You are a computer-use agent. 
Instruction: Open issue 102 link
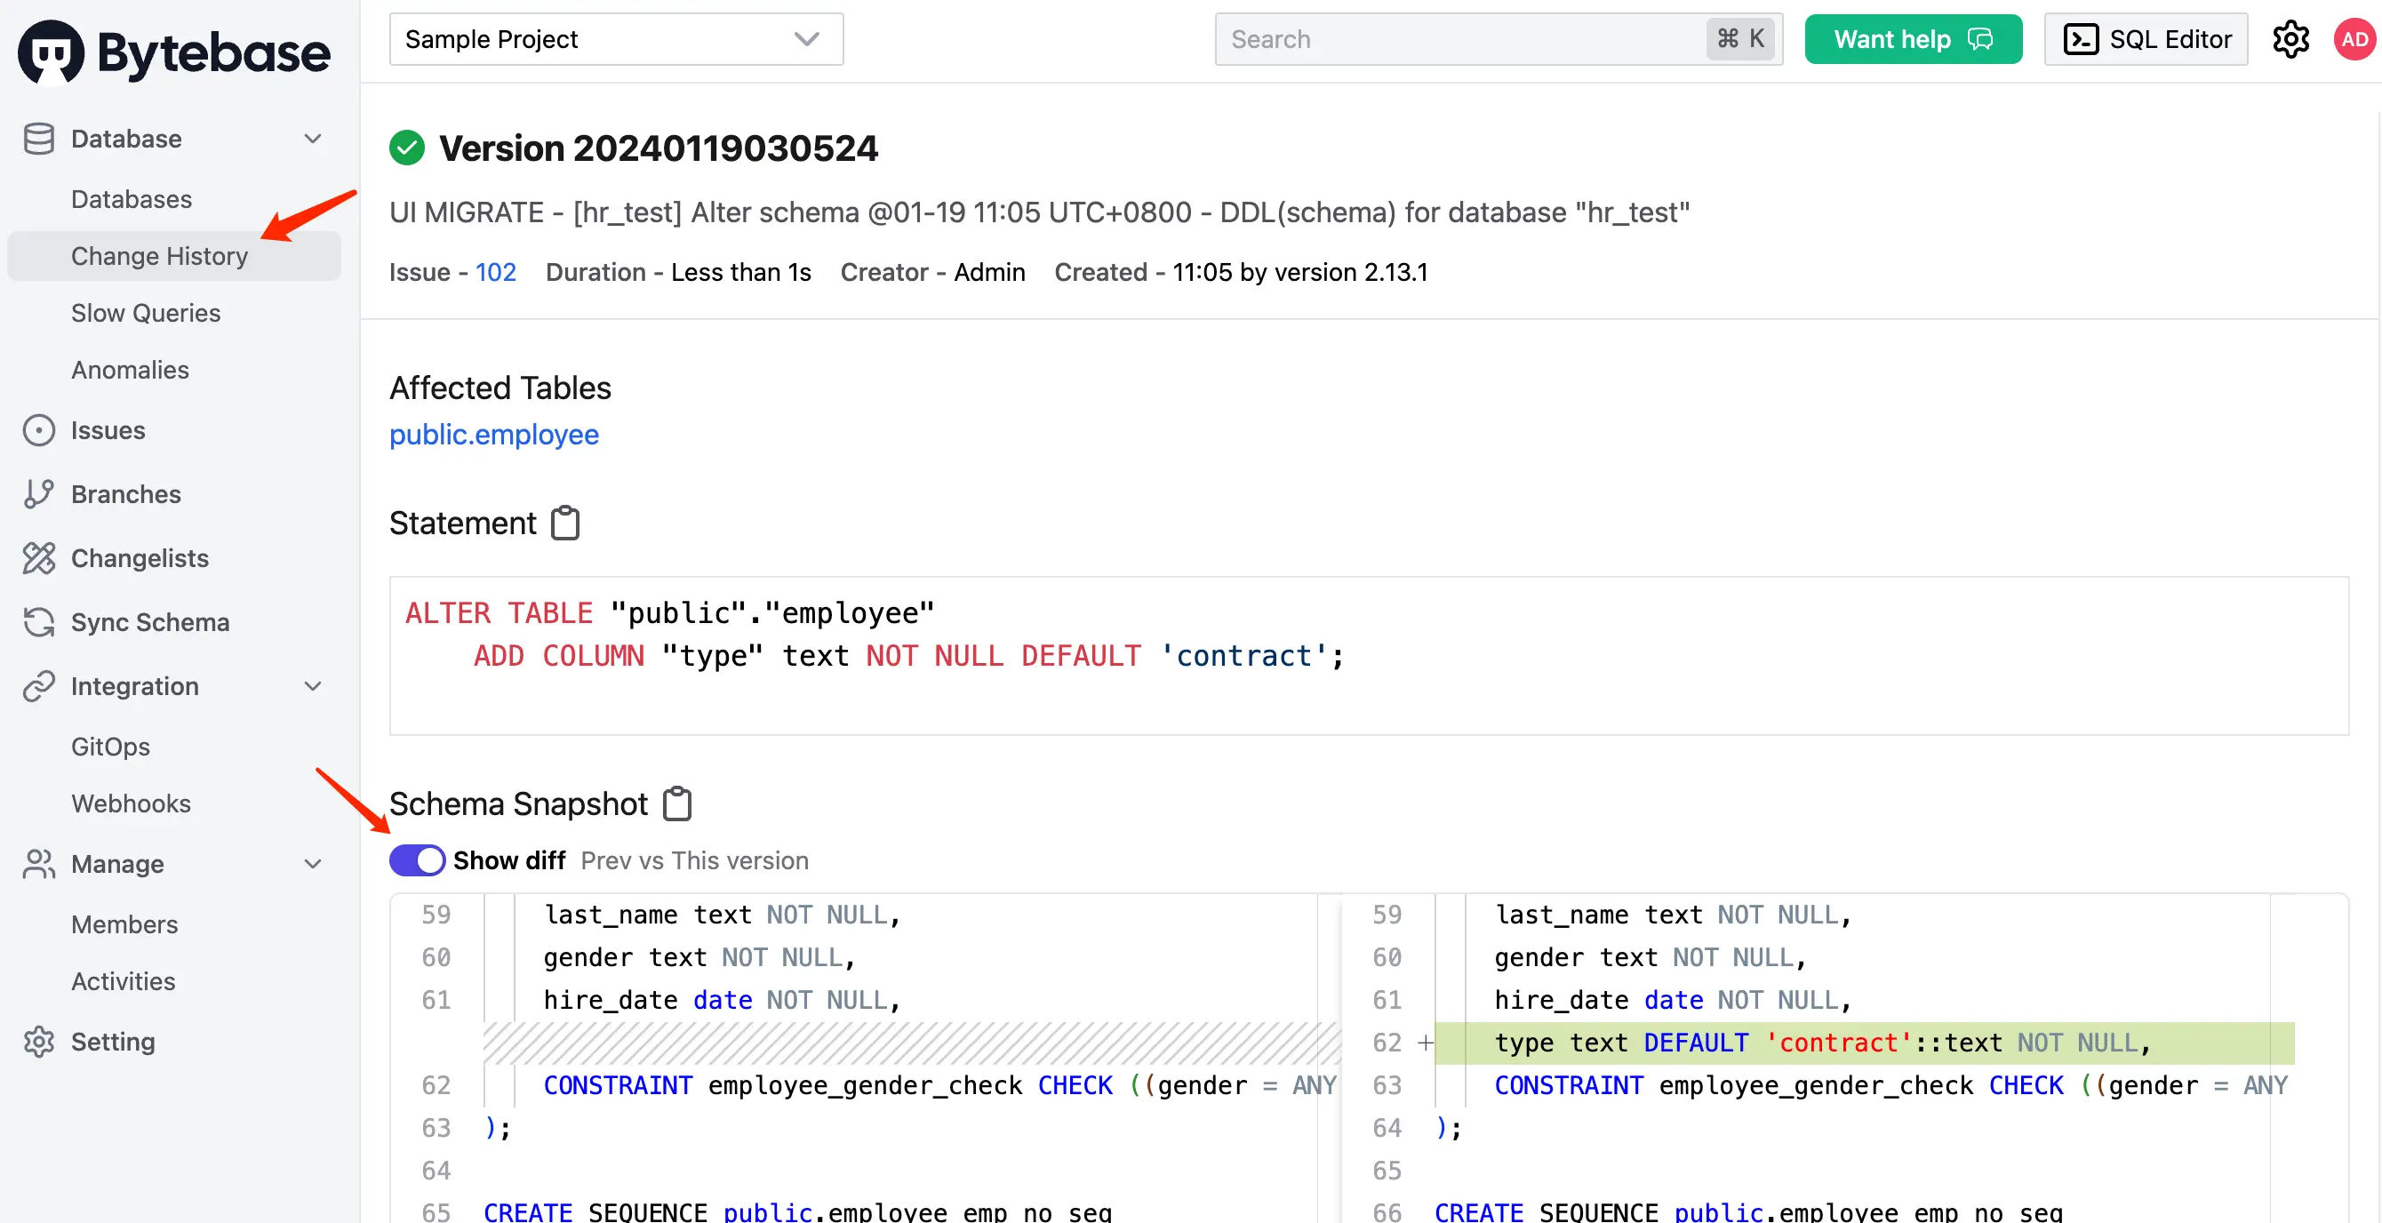pos(496,273)
